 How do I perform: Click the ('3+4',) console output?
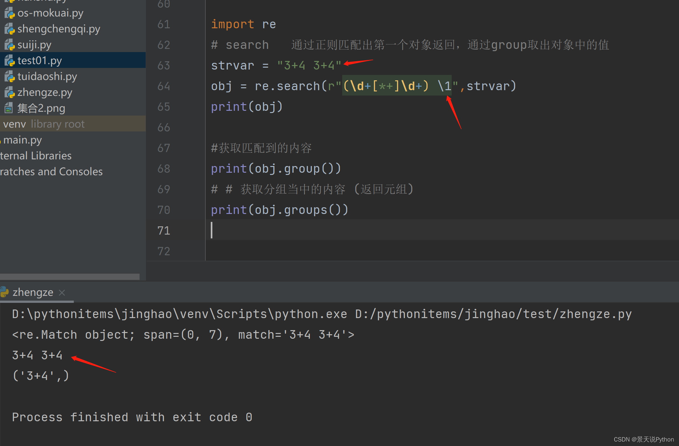(x=41, y=376)
